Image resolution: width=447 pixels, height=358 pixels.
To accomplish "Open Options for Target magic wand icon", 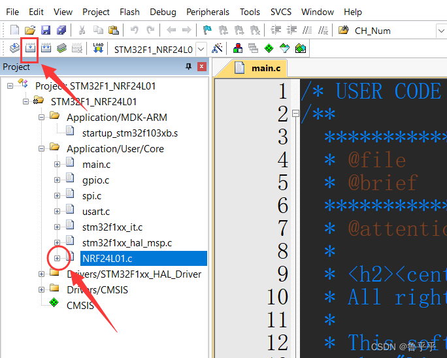I will pyautogui.click(x=217, y=48).
